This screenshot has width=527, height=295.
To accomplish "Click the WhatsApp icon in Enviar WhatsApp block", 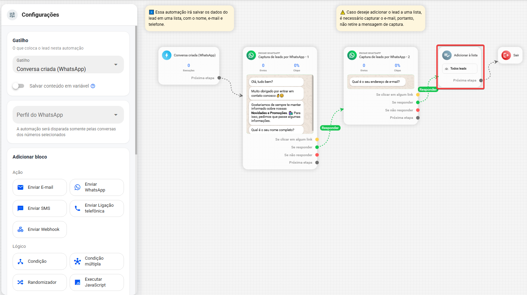I will coord(77,187).
